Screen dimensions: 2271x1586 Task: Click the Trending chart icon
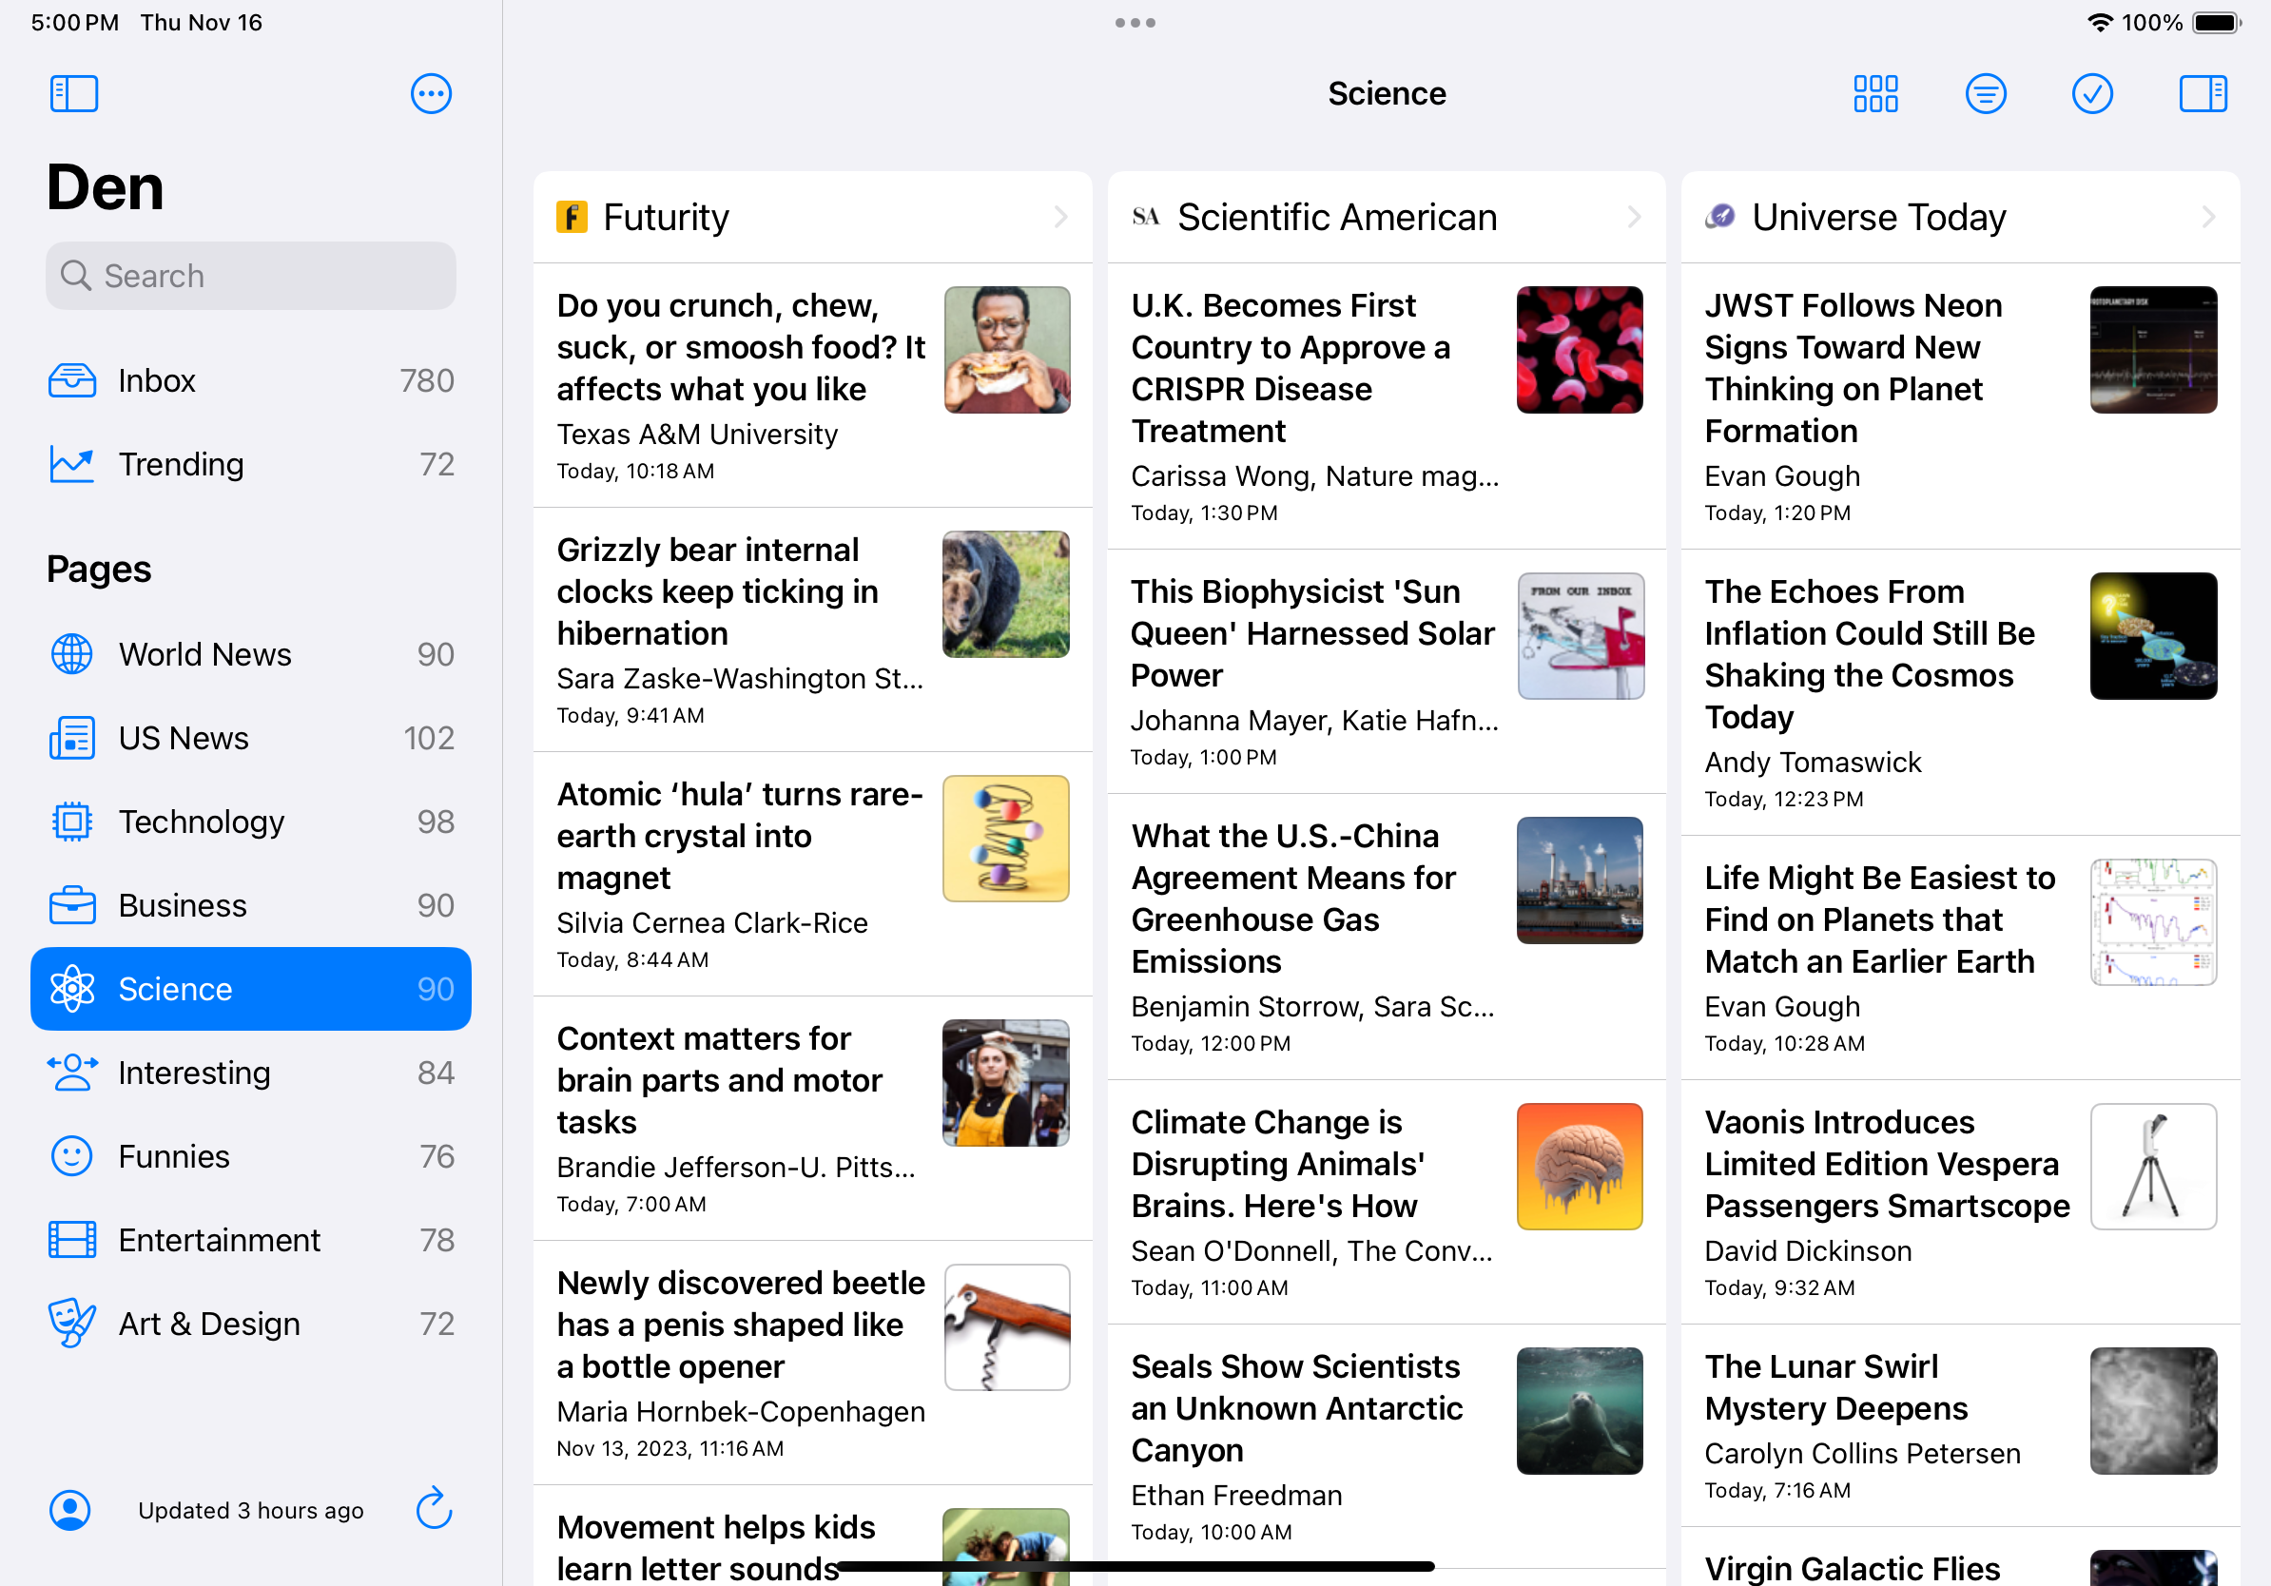click(x=72, y=464)
